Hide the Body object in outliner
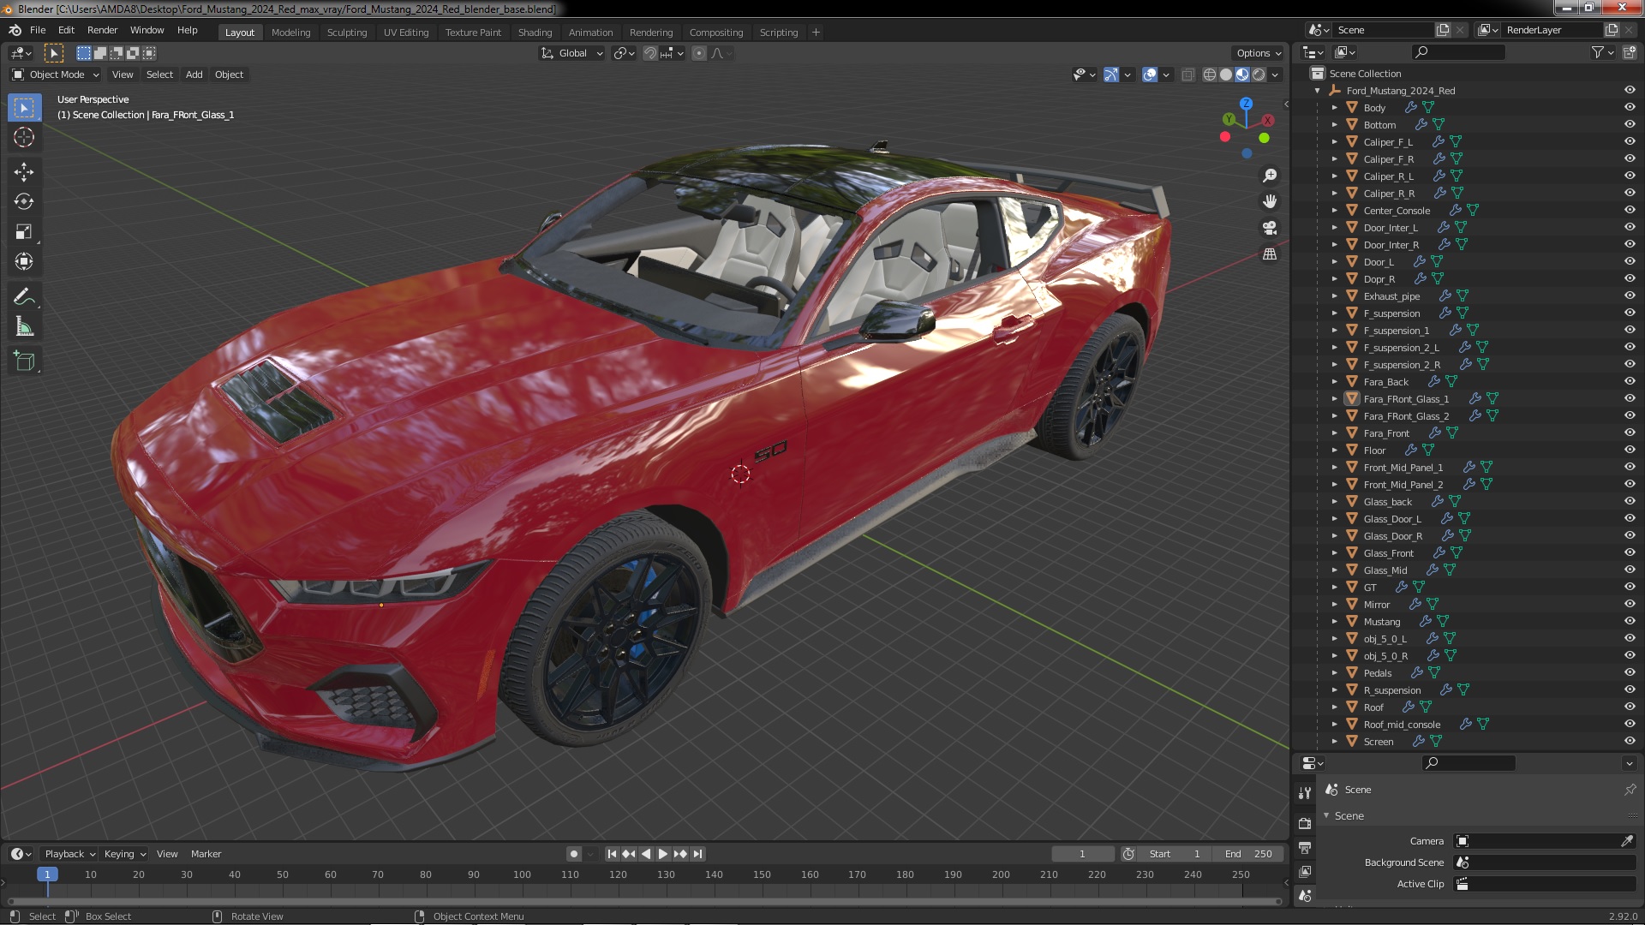Image resolution: width=1645 pixels, height=925 pixels. [x=1630, y=108]
